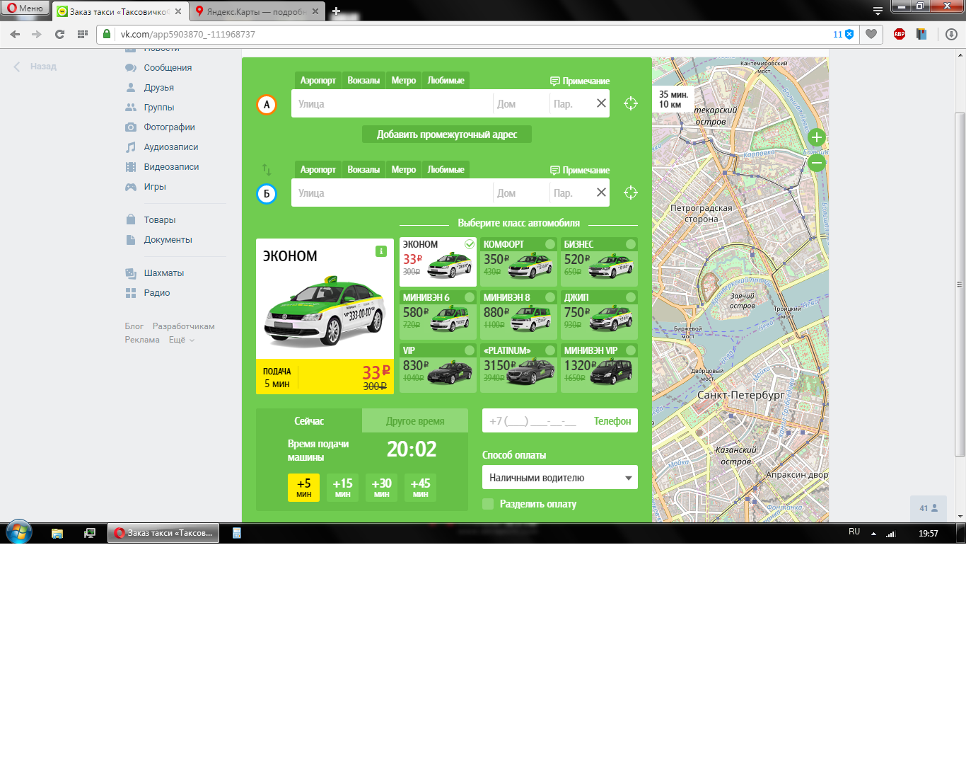This screenshot has width=966, height=763.
Task: Choose Любимые tab for address Б
Action: pyautogui.click(x=446, y=170)
